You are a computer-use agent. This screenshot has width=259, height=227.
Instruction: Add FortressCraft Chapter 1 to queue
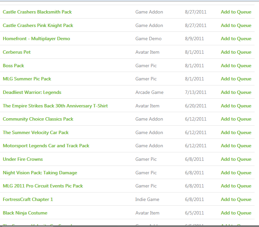pos(236,199)
